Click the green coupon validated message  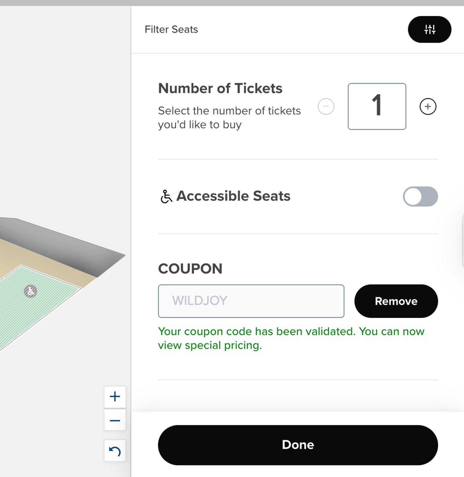[291, 338]
